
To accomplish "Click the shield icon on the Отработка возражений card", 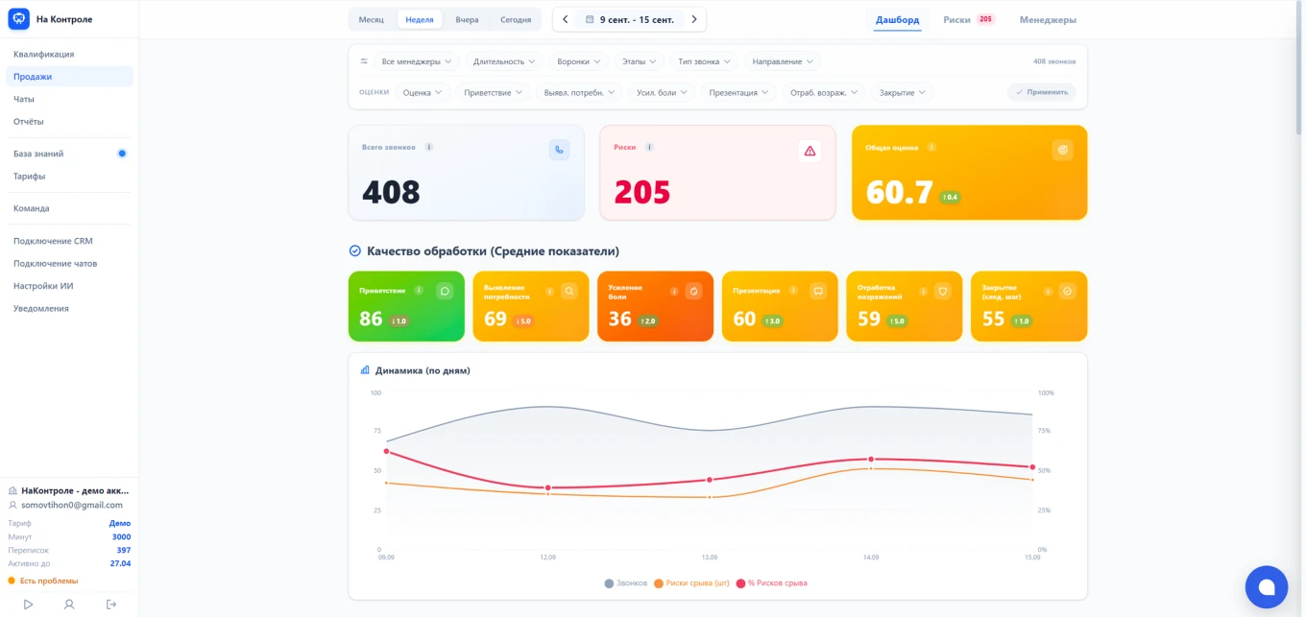I will [943, 291].
